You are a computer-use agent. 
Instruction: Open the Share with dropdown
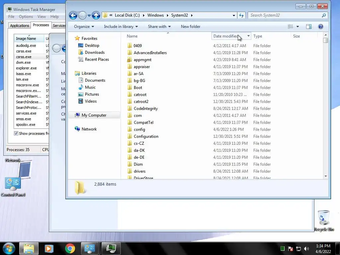159,27
